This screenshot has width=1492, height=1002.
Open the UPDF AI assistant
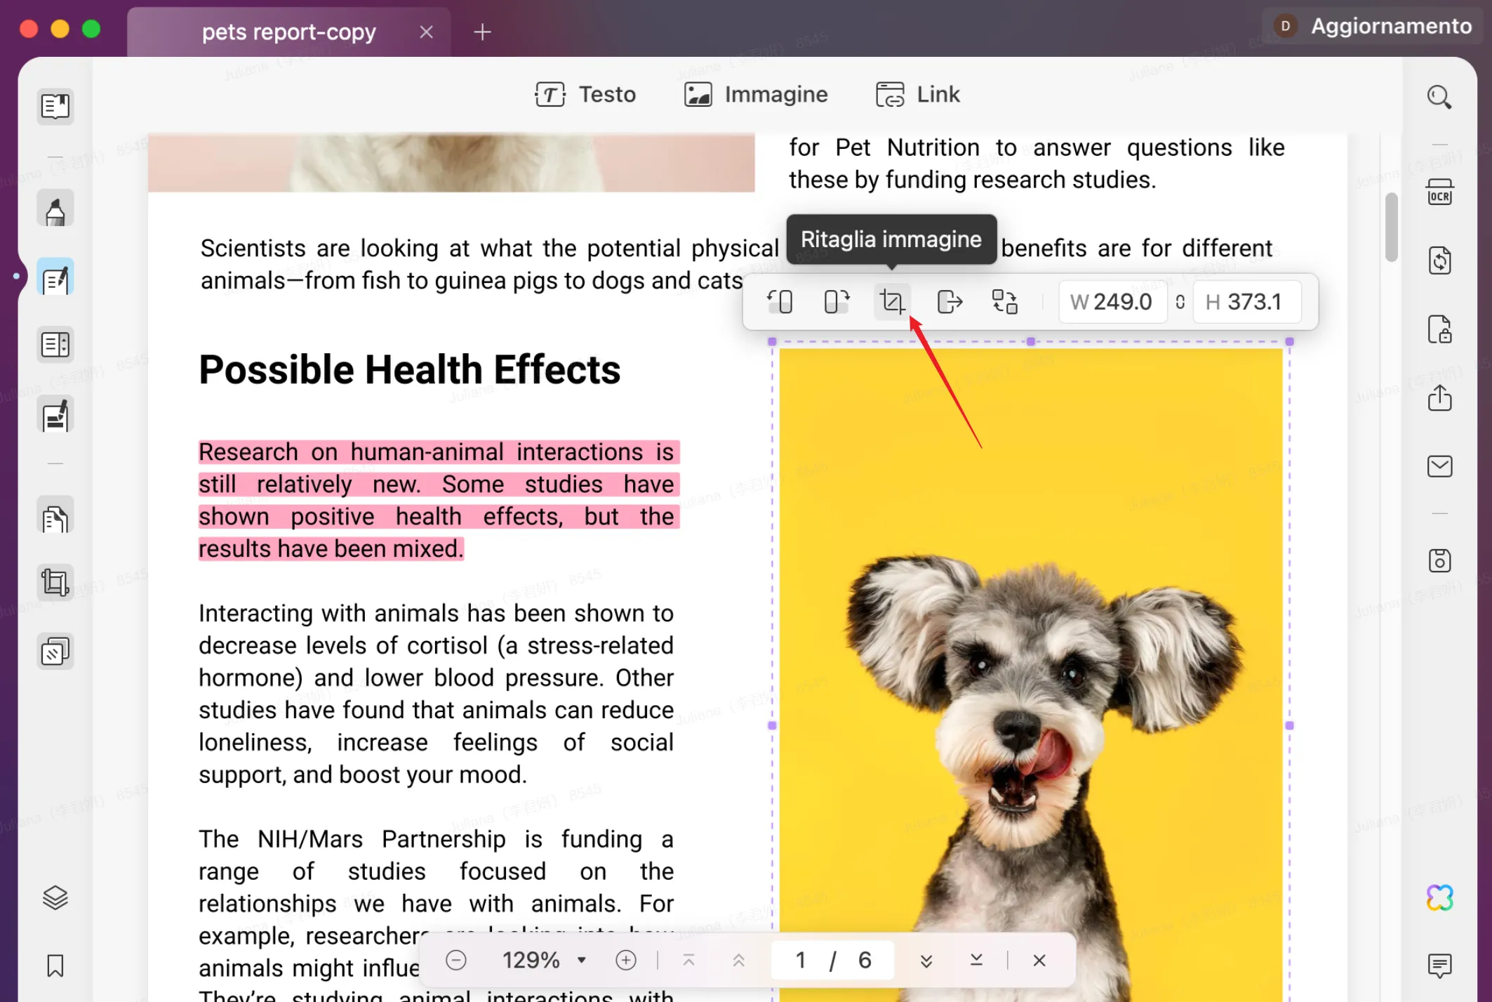(x=1439, y=897)
